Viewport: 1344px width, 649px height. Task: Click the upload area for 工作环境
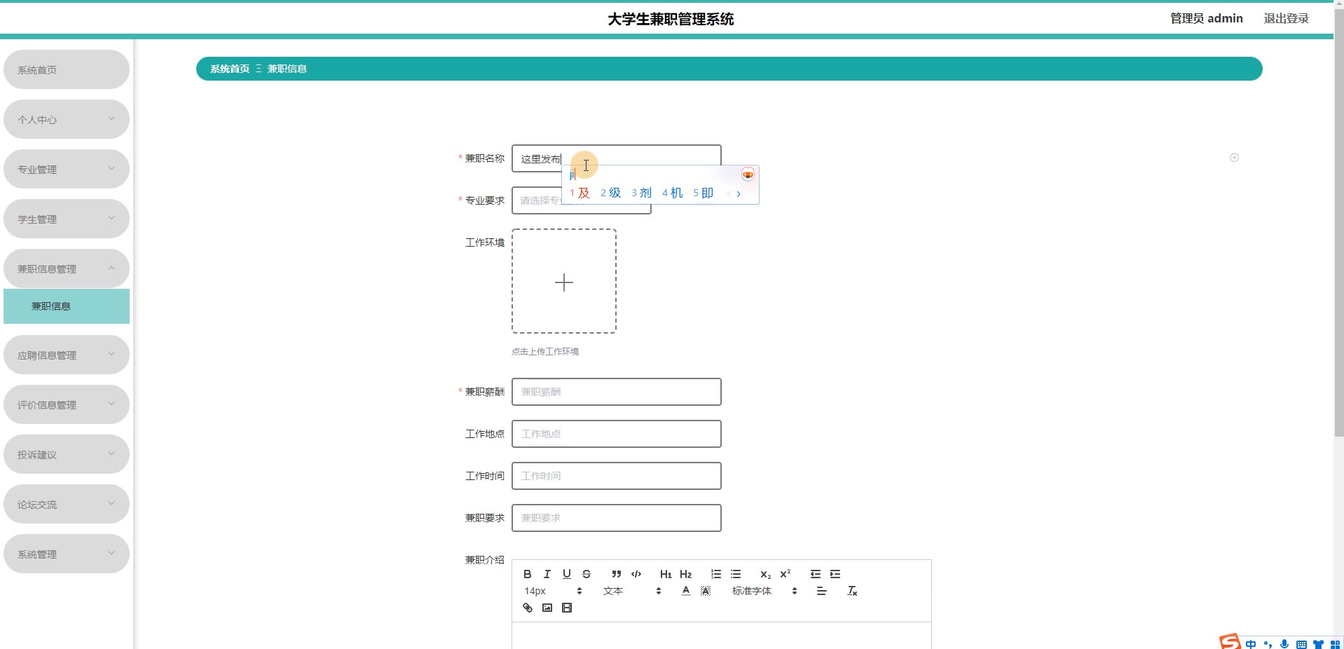[564, 282]
